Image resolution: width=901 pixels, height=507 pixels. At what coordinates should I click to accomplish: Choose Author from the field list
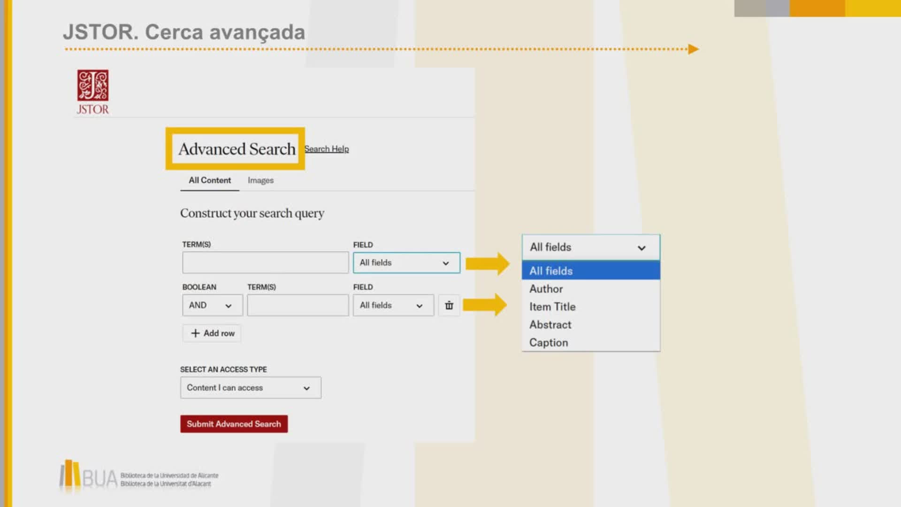tap(546, 289)
